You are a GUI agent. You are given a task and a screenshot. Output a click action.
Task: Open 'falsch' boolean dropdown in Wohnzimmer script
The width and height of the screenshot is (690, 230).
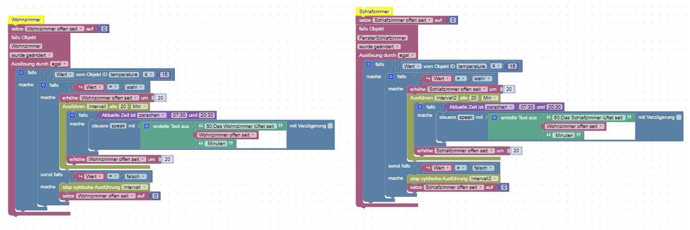tap(136, 177)
